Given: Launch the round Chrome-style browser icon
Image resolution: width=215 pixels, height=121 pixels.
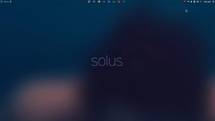Looking at the screenshot, I should click(99, 2).
